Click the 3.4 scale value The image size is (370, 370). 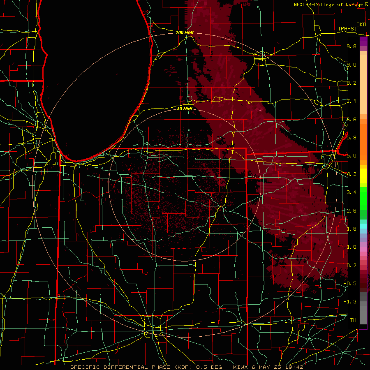click(351, 192)
